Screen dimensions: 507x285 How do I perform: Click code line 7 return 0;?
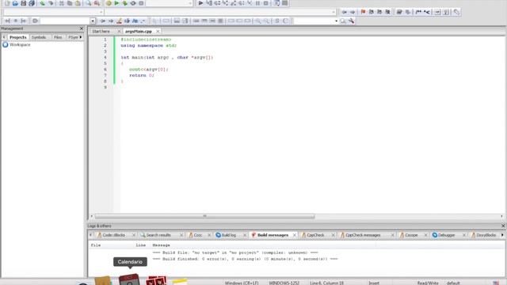142,75
